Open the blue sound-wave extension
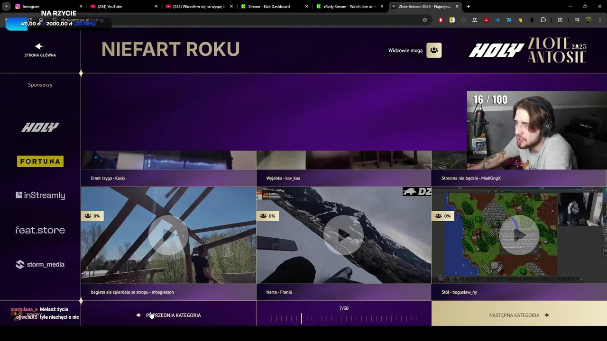The image size is (607, 341). click(497, 20)
